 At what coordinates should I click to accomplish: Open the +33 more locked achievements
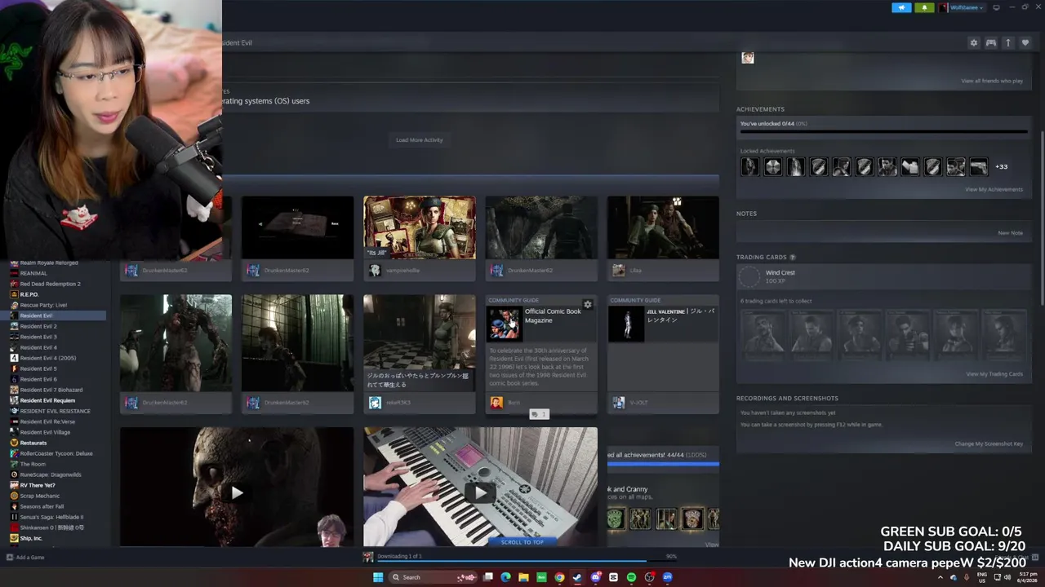pyautogui.click(x=1001, y=166)
